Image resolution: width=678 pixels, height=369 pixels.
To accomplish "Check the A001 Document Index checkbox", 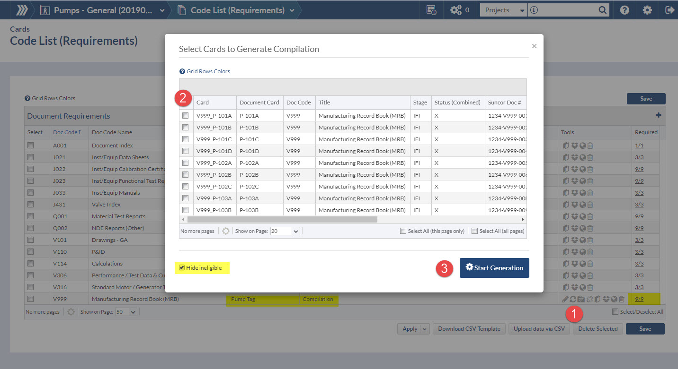I will 30,146.
